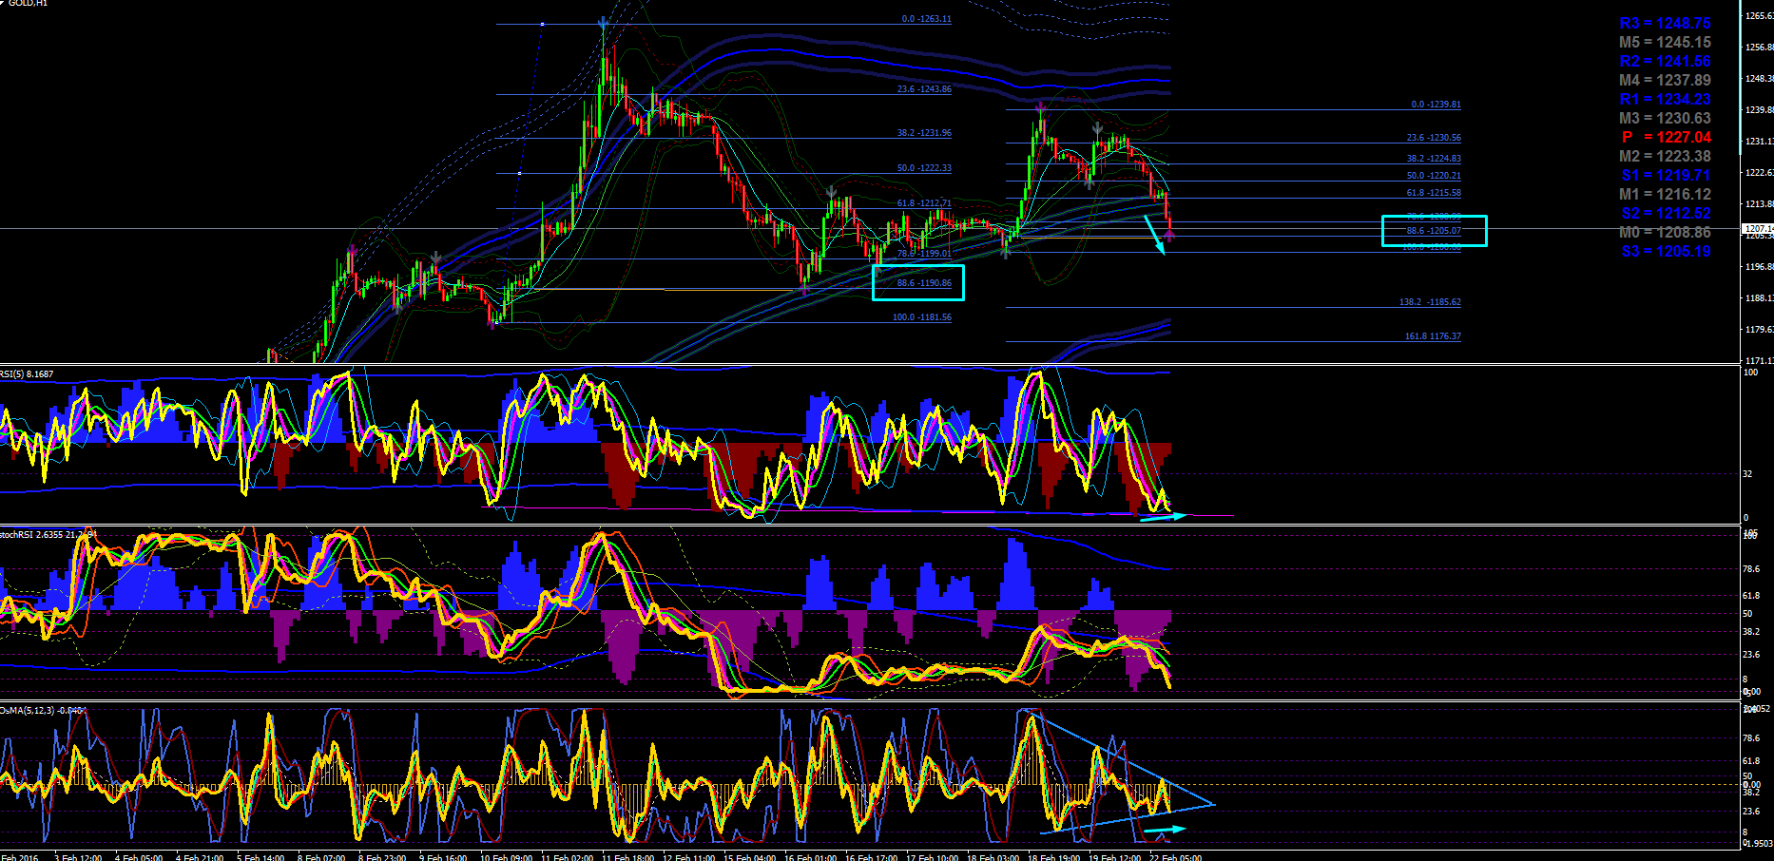This screenshot has width=1774, height=861.
Task: Select the R3 = 1248.75 resistance label
Action: point(1666,23)
